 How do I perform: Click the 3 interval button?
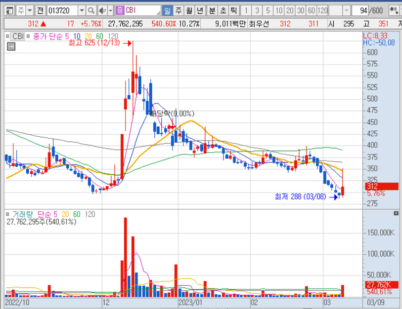point(257,10)
